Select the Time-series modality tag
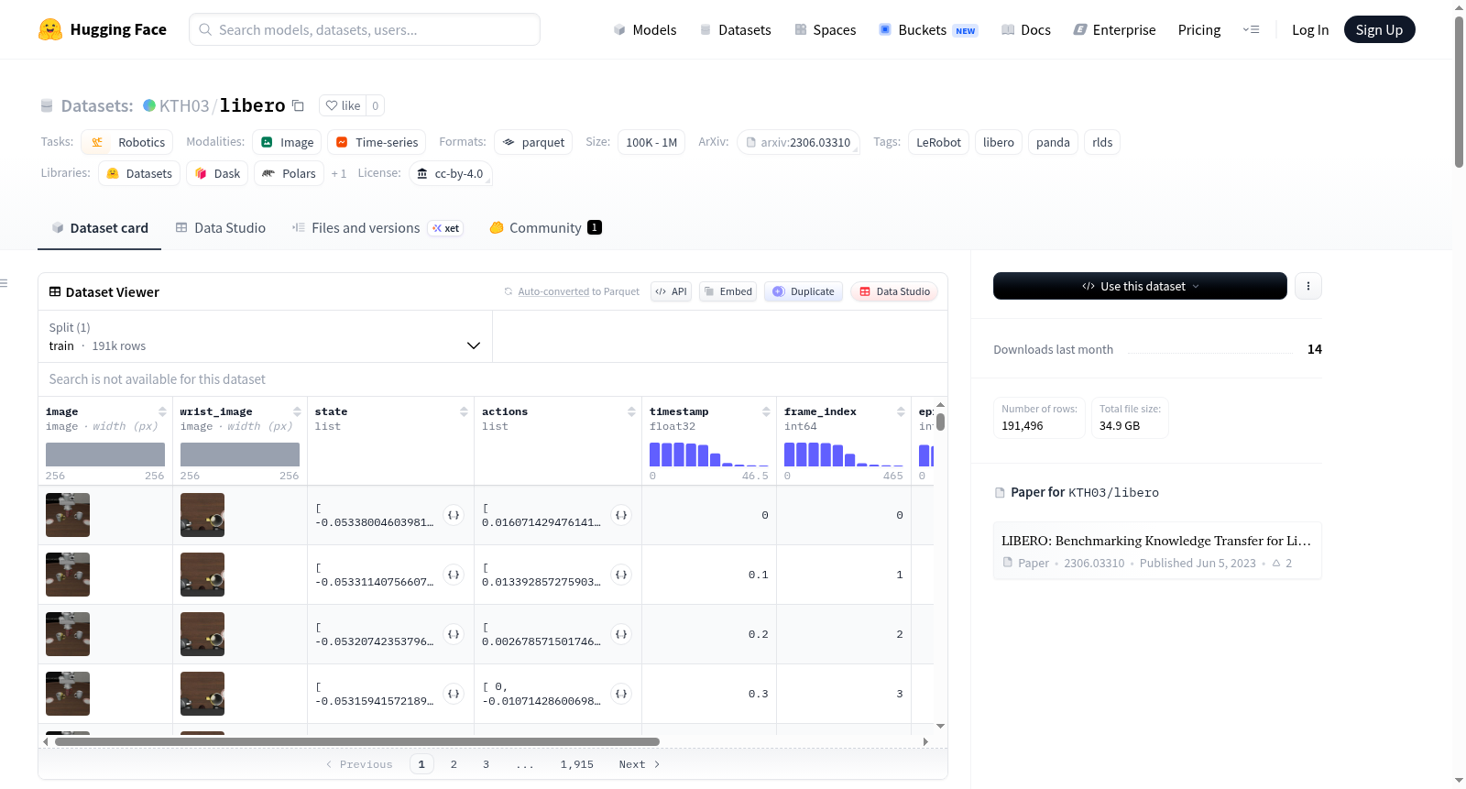1466x789 pixels. tap(377, 142)
